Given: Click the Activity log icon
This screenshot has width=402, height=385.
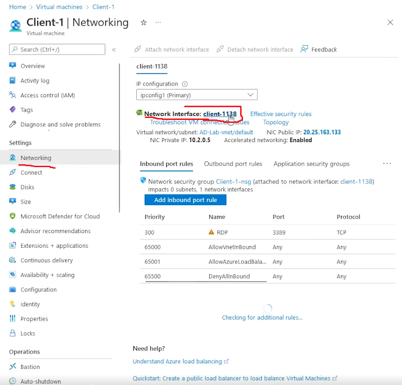Looking at the screenshot, I should 13,80.
